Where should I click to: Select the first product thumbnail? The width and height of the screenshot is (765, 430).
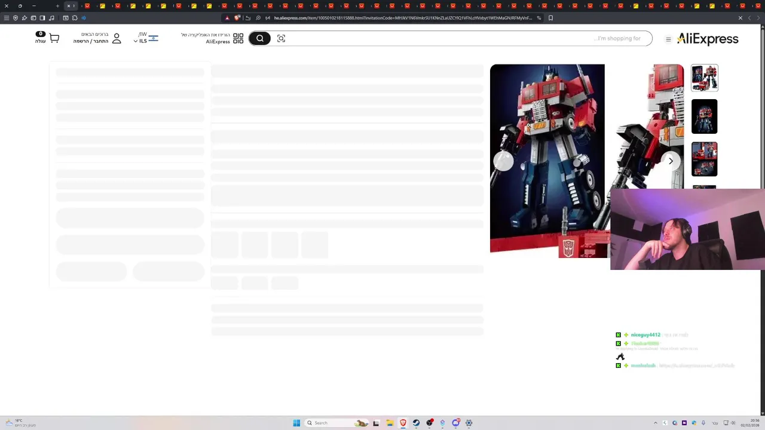[705, 78]
